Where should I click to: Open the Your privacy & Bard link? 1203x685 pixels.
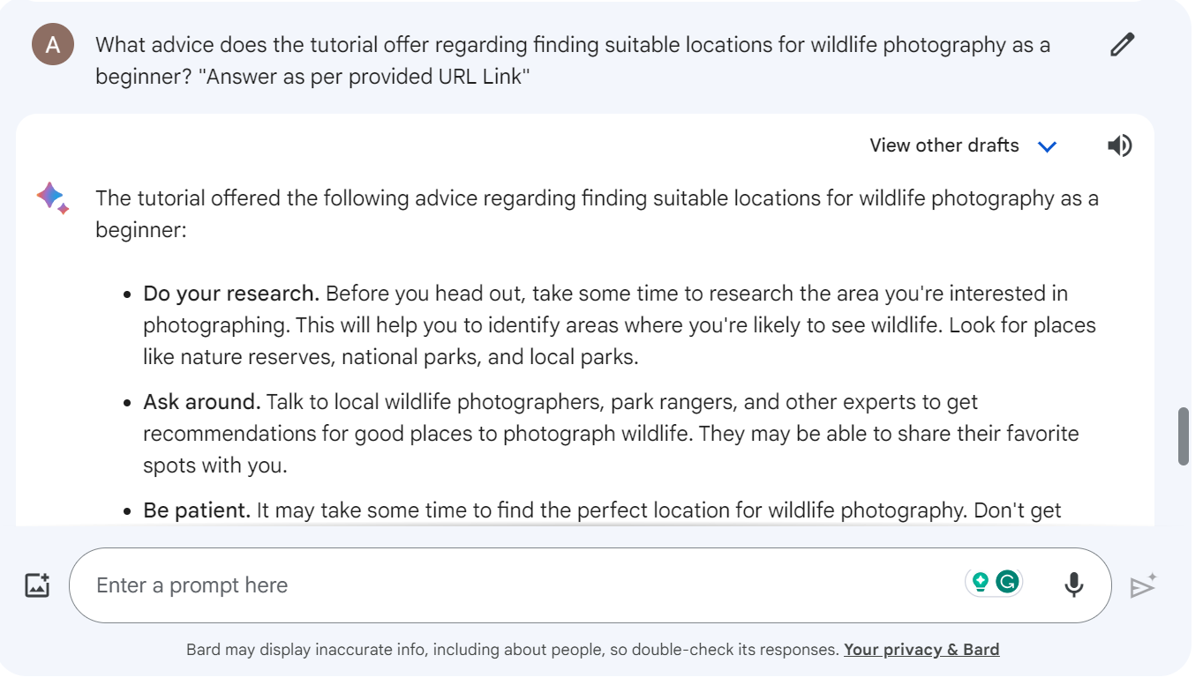click(921, 650)
